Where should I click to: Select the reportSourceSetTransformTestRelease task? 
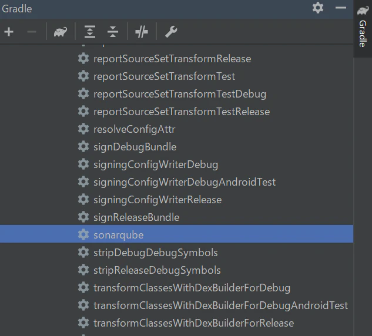point(182,112)
